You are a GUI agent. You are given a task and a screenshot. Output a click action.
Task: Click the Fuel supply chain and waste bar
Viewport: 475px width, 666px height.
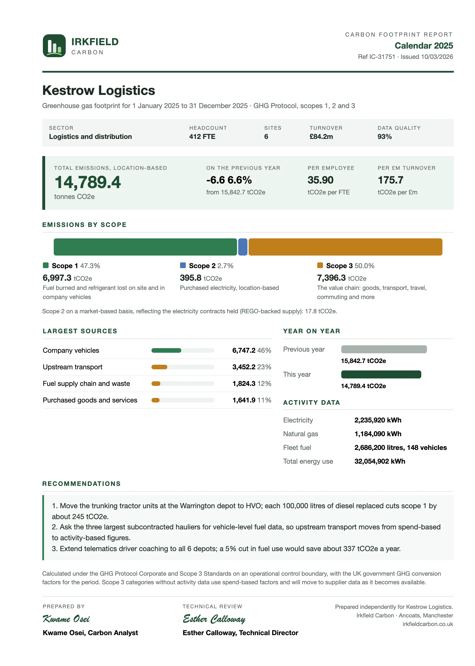pyautogui.click(x=183, y=384)
